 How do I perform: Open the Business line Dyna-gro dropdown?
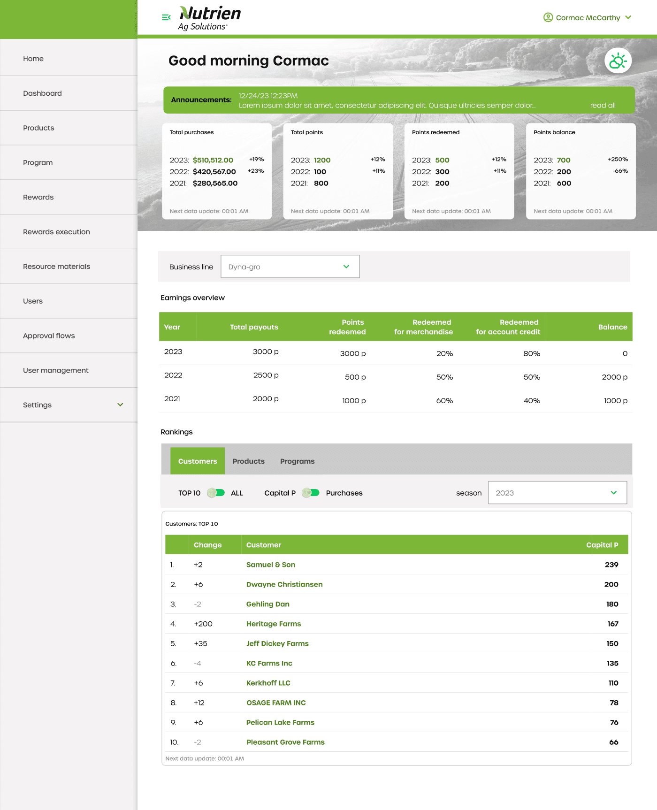(x=290, y=267)
